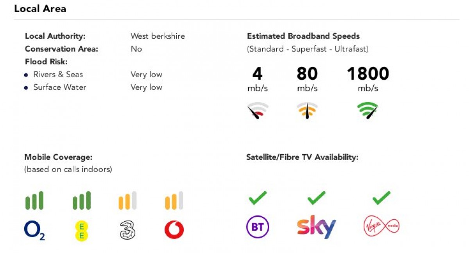The height and width of the screenshot is (253, 469).
Task: Click the West berkshire local authority text
Action: (x=158, y=36)
